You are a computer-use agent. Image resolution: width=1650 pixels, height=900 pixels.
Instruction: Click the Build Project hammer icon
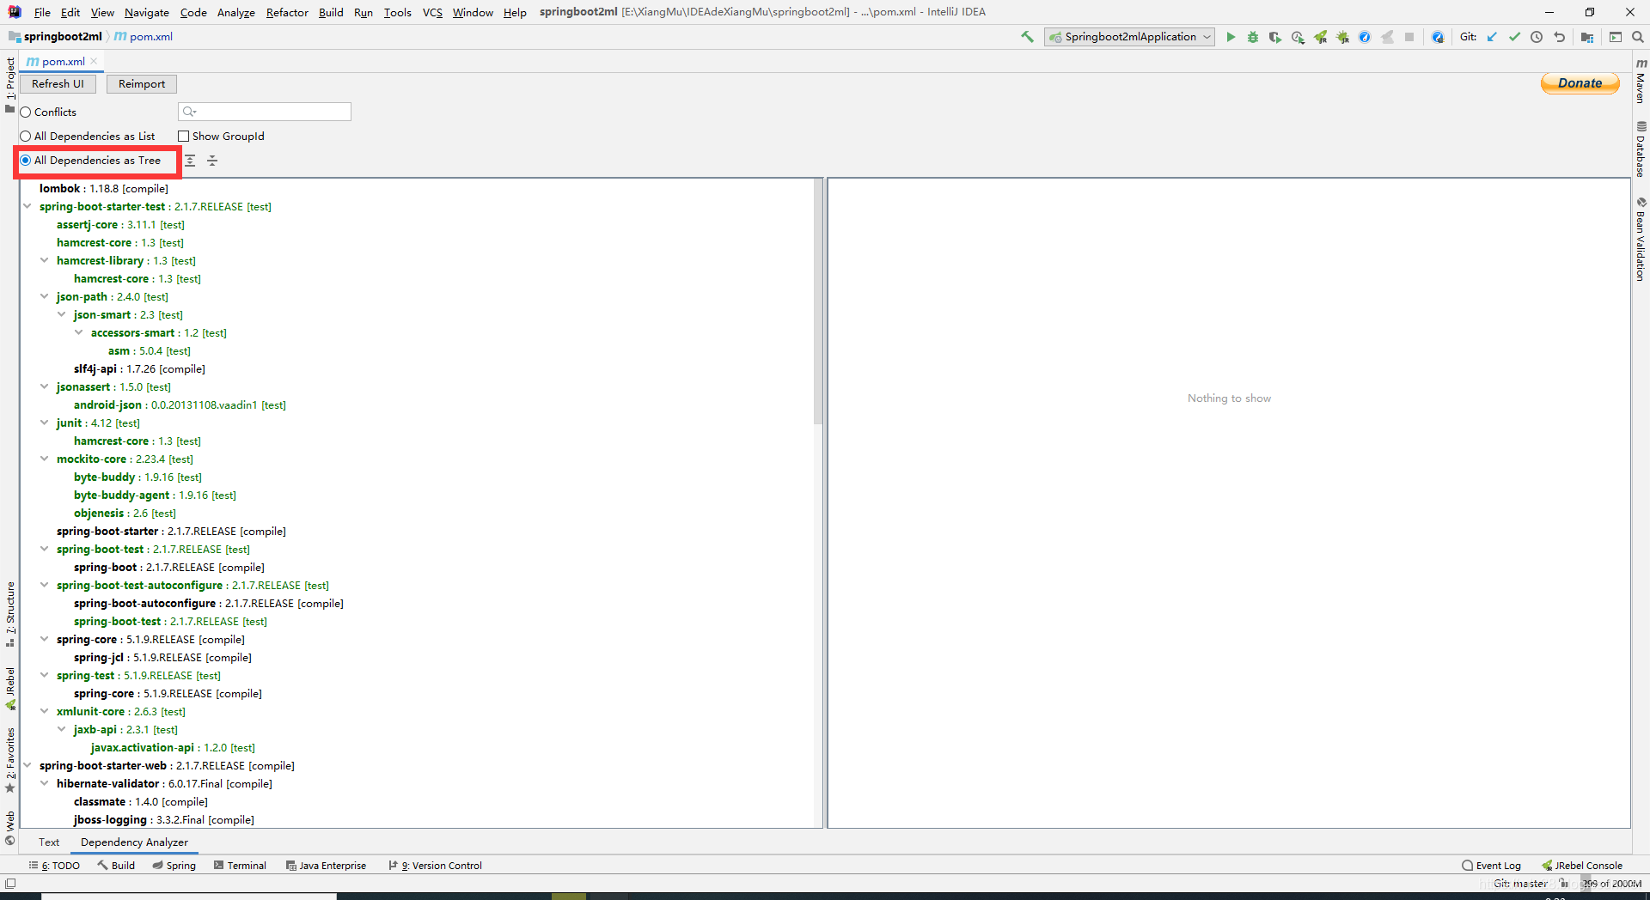click(1027, 37)
